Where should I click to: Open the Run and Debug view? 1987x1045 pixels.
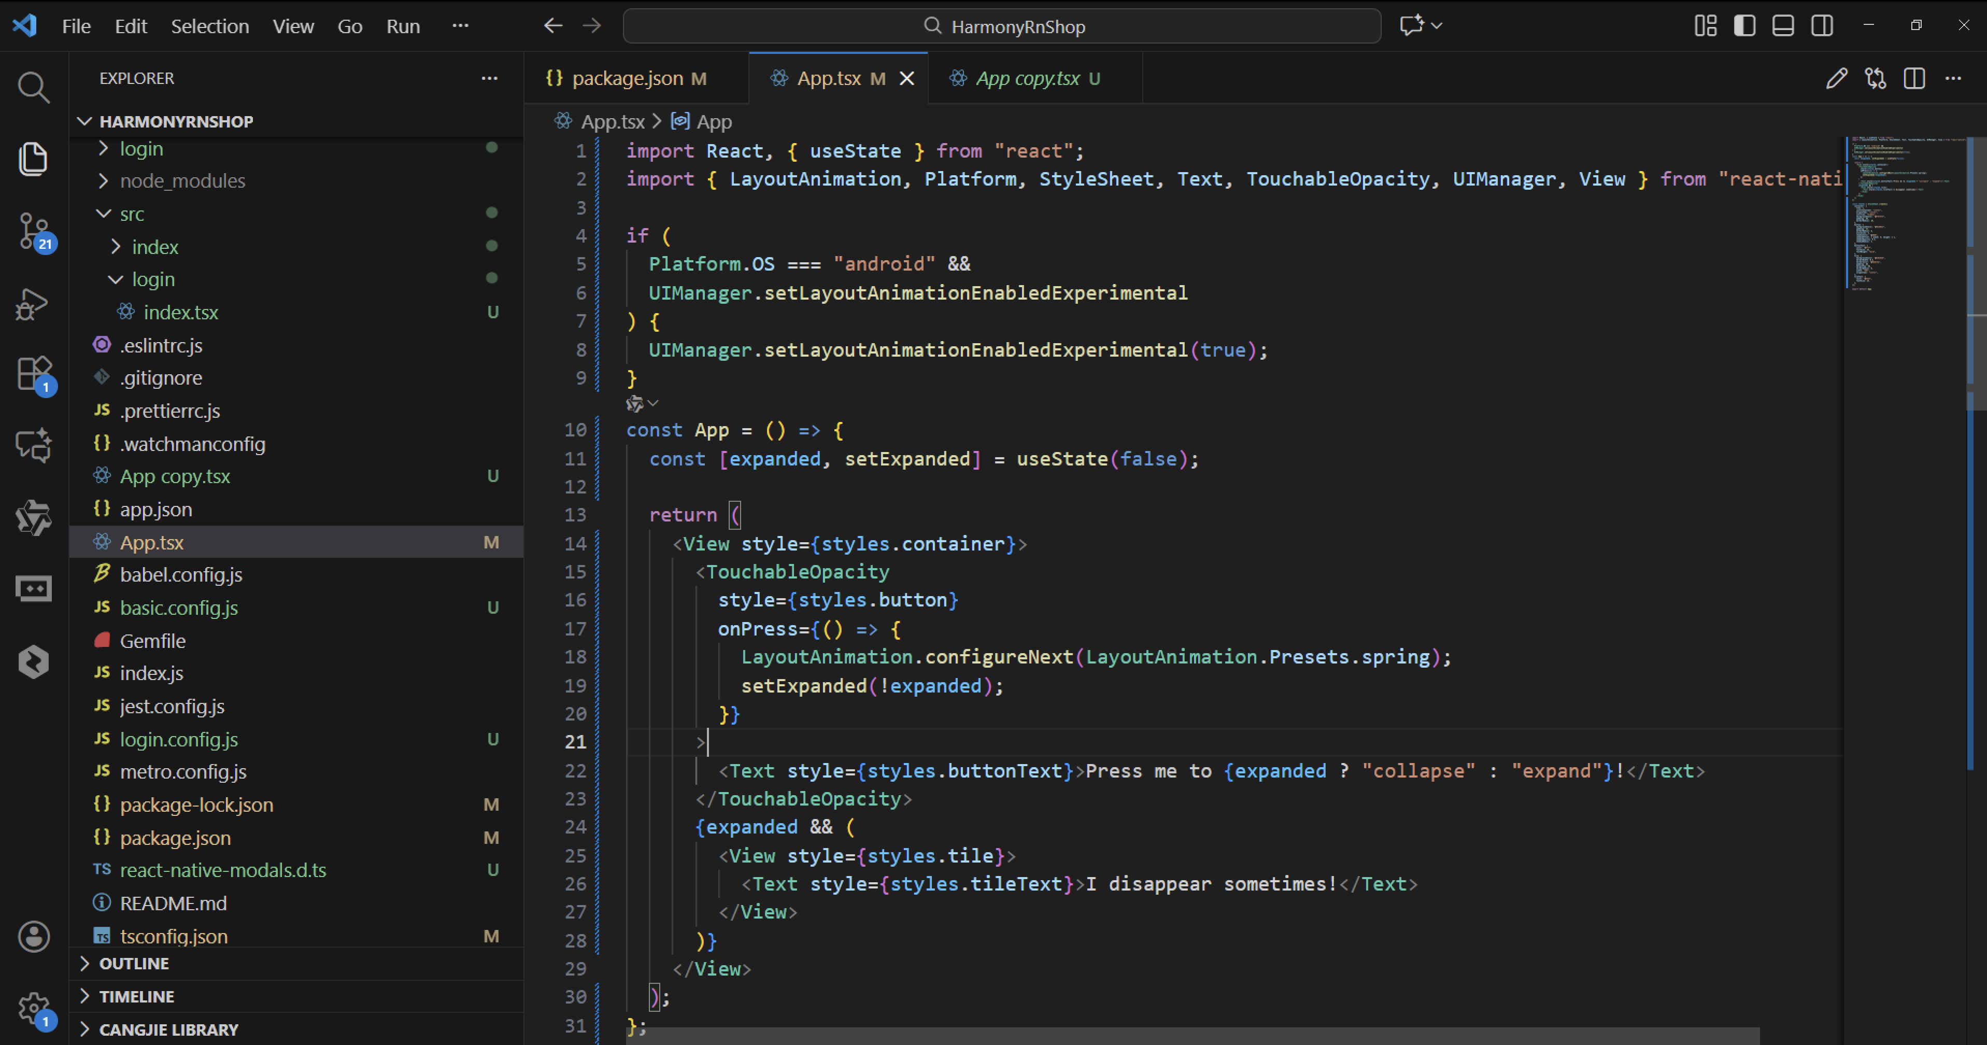33,303
